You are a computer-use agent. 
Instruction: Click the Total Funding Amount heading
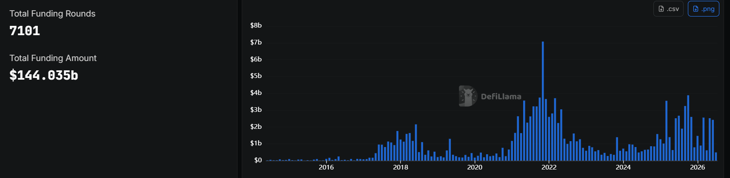tap(53, 58)
